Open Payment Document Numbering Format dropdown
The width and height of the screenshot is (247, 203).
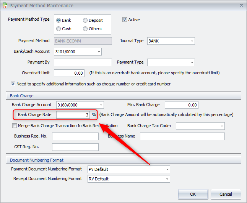tap(167, 169)
